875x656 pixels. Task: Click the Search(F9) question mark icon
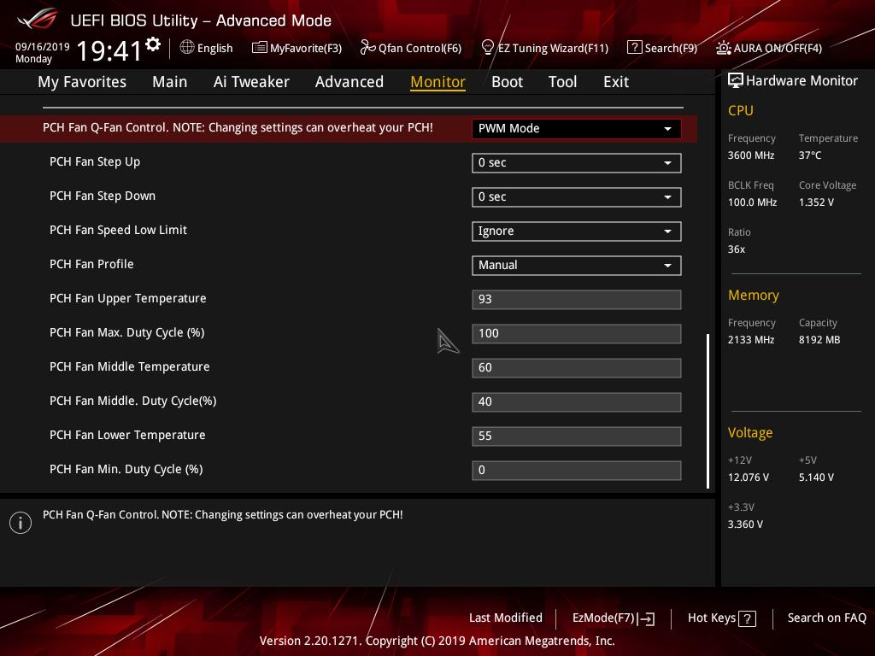point(634,48)
